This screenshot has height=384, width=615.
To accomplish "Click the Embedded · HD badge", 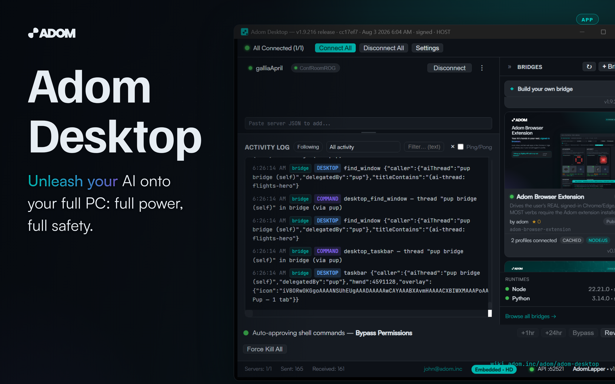I will 494,369.
